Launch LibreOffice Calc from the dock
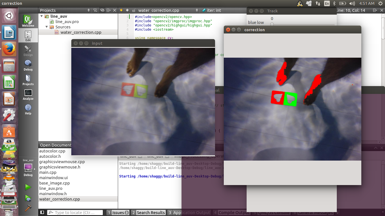The image size is (385, 216). 9,82
